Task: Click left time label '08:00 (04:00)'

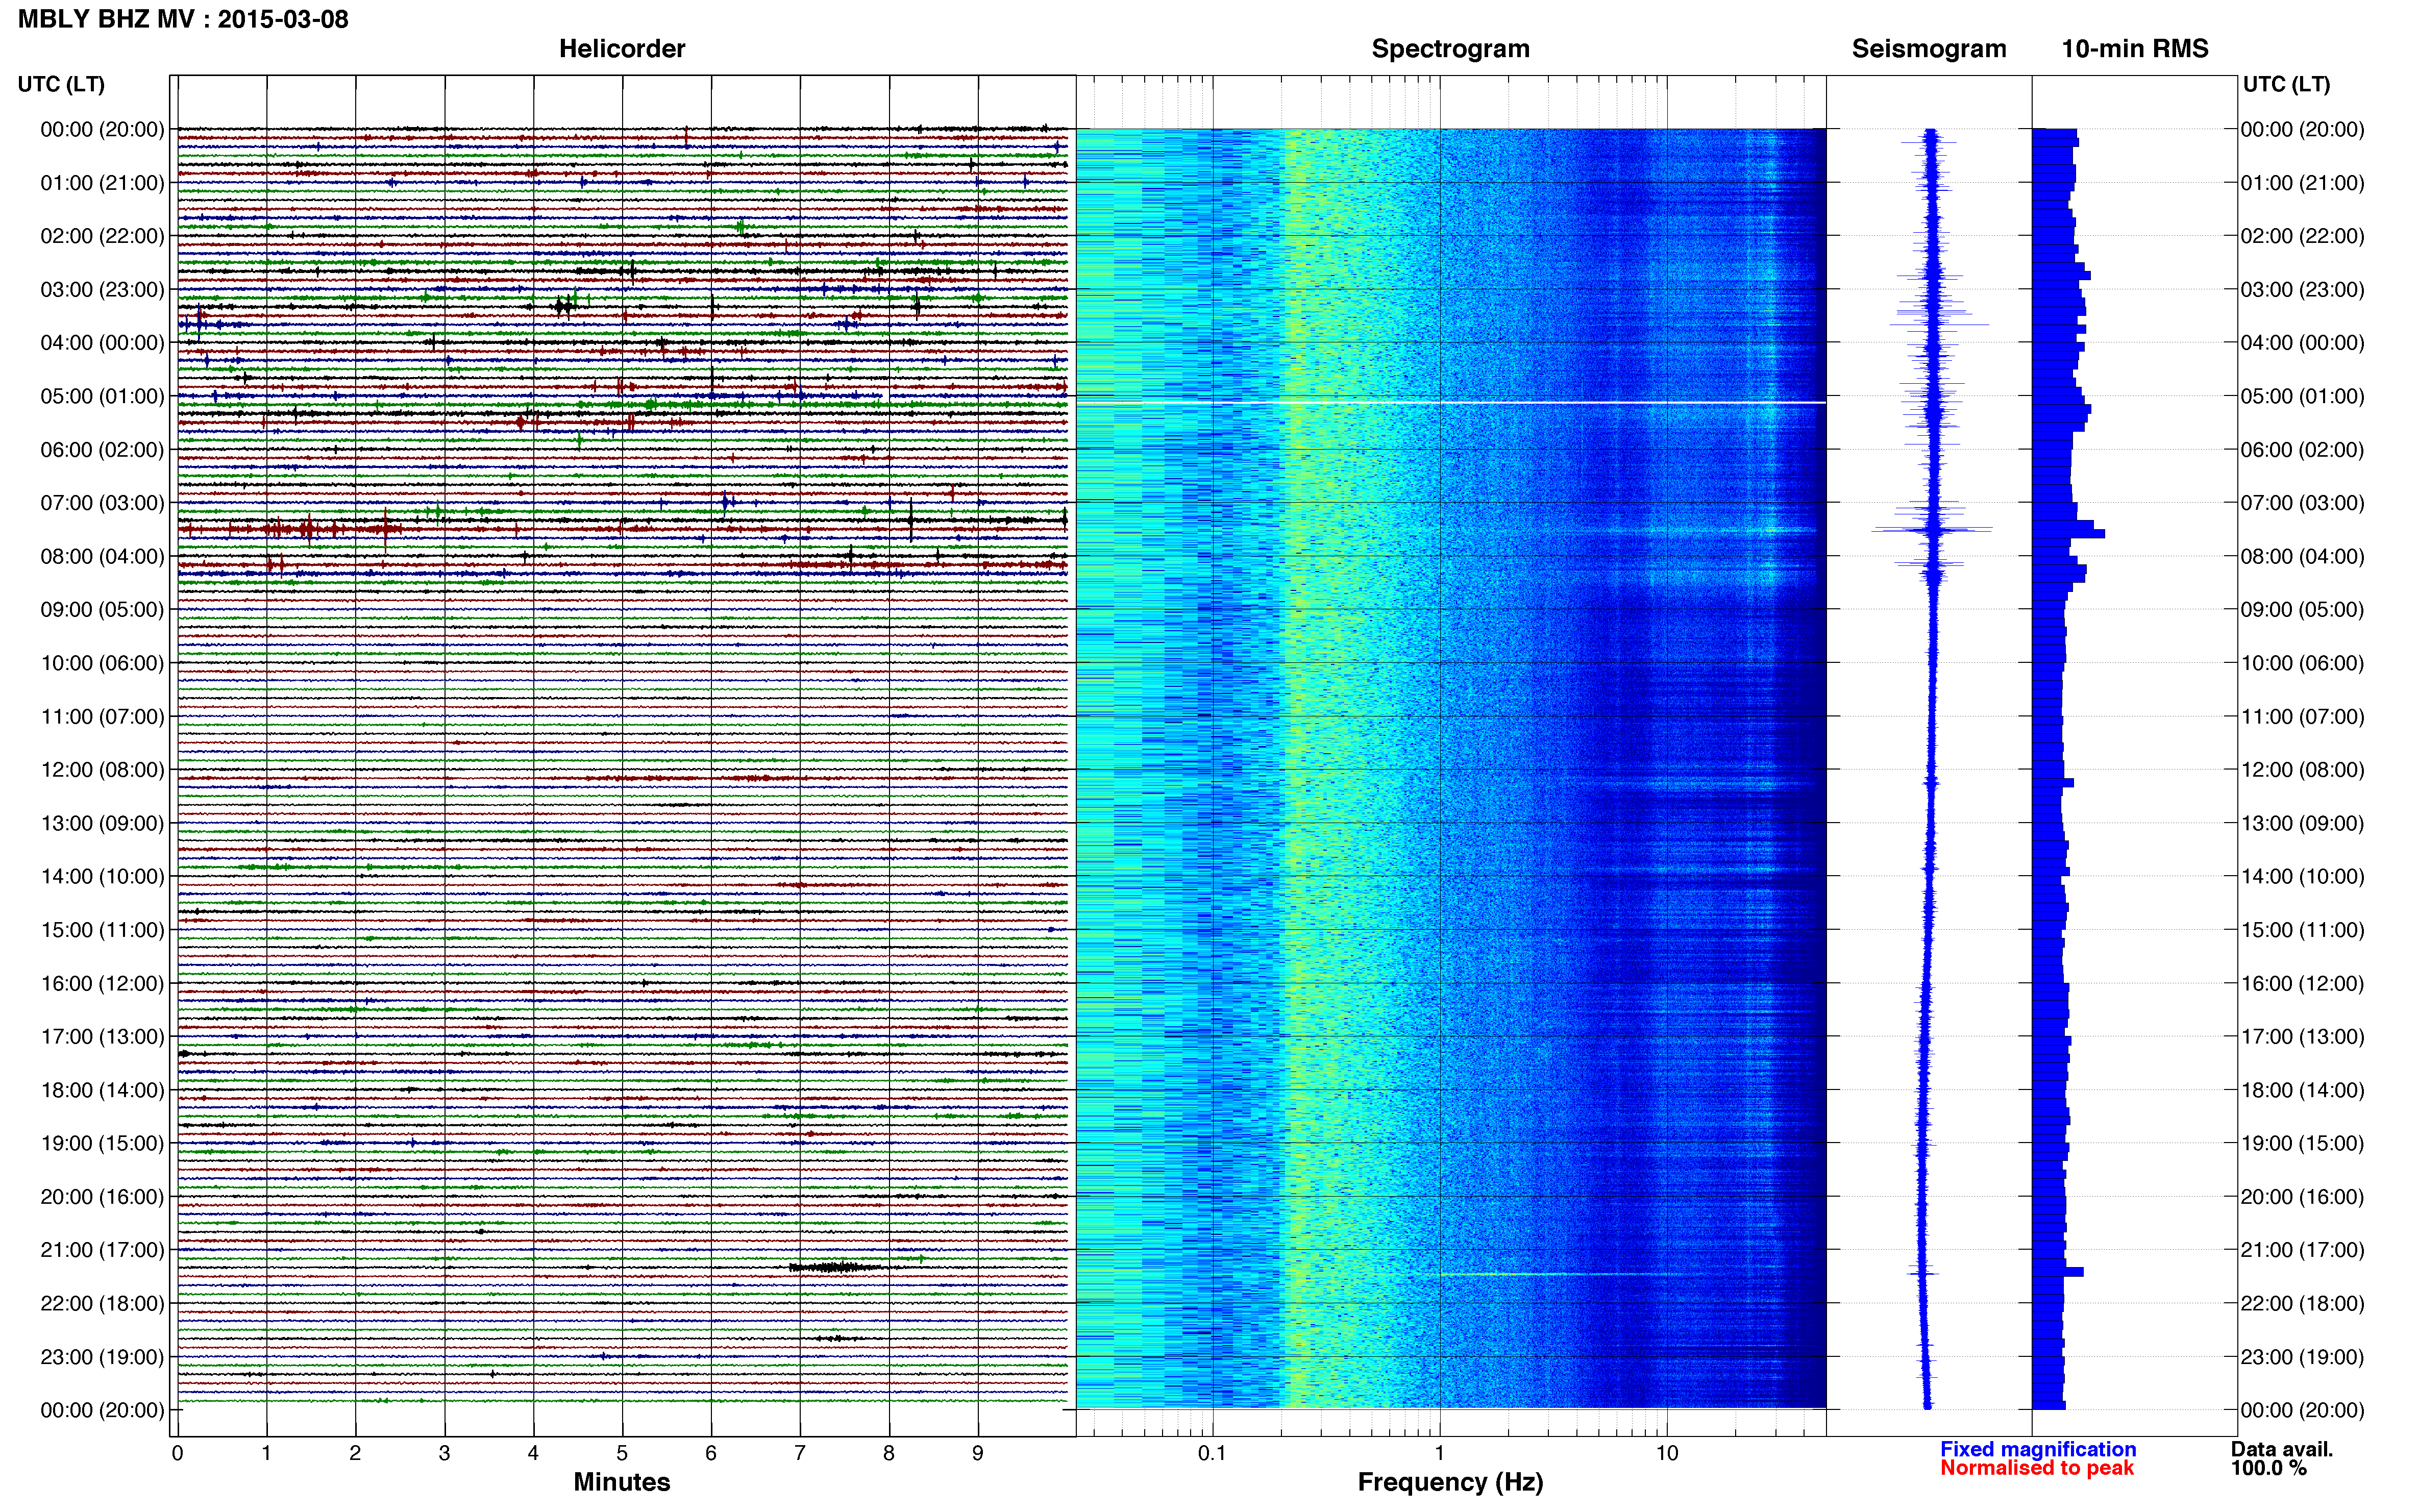Action: (x=102, y=556)
